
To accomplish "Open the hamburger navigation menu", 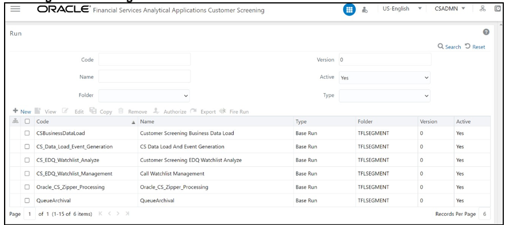I will pos(16,9).
